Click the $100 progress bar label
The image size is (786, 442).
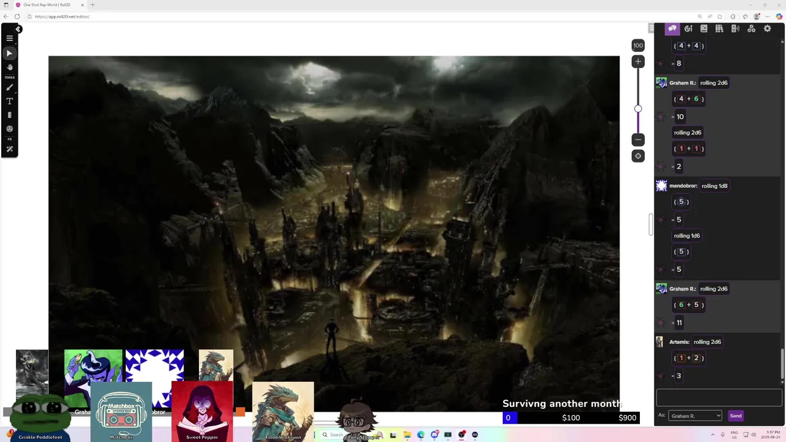pyautogui.click(x=571, y=418)
